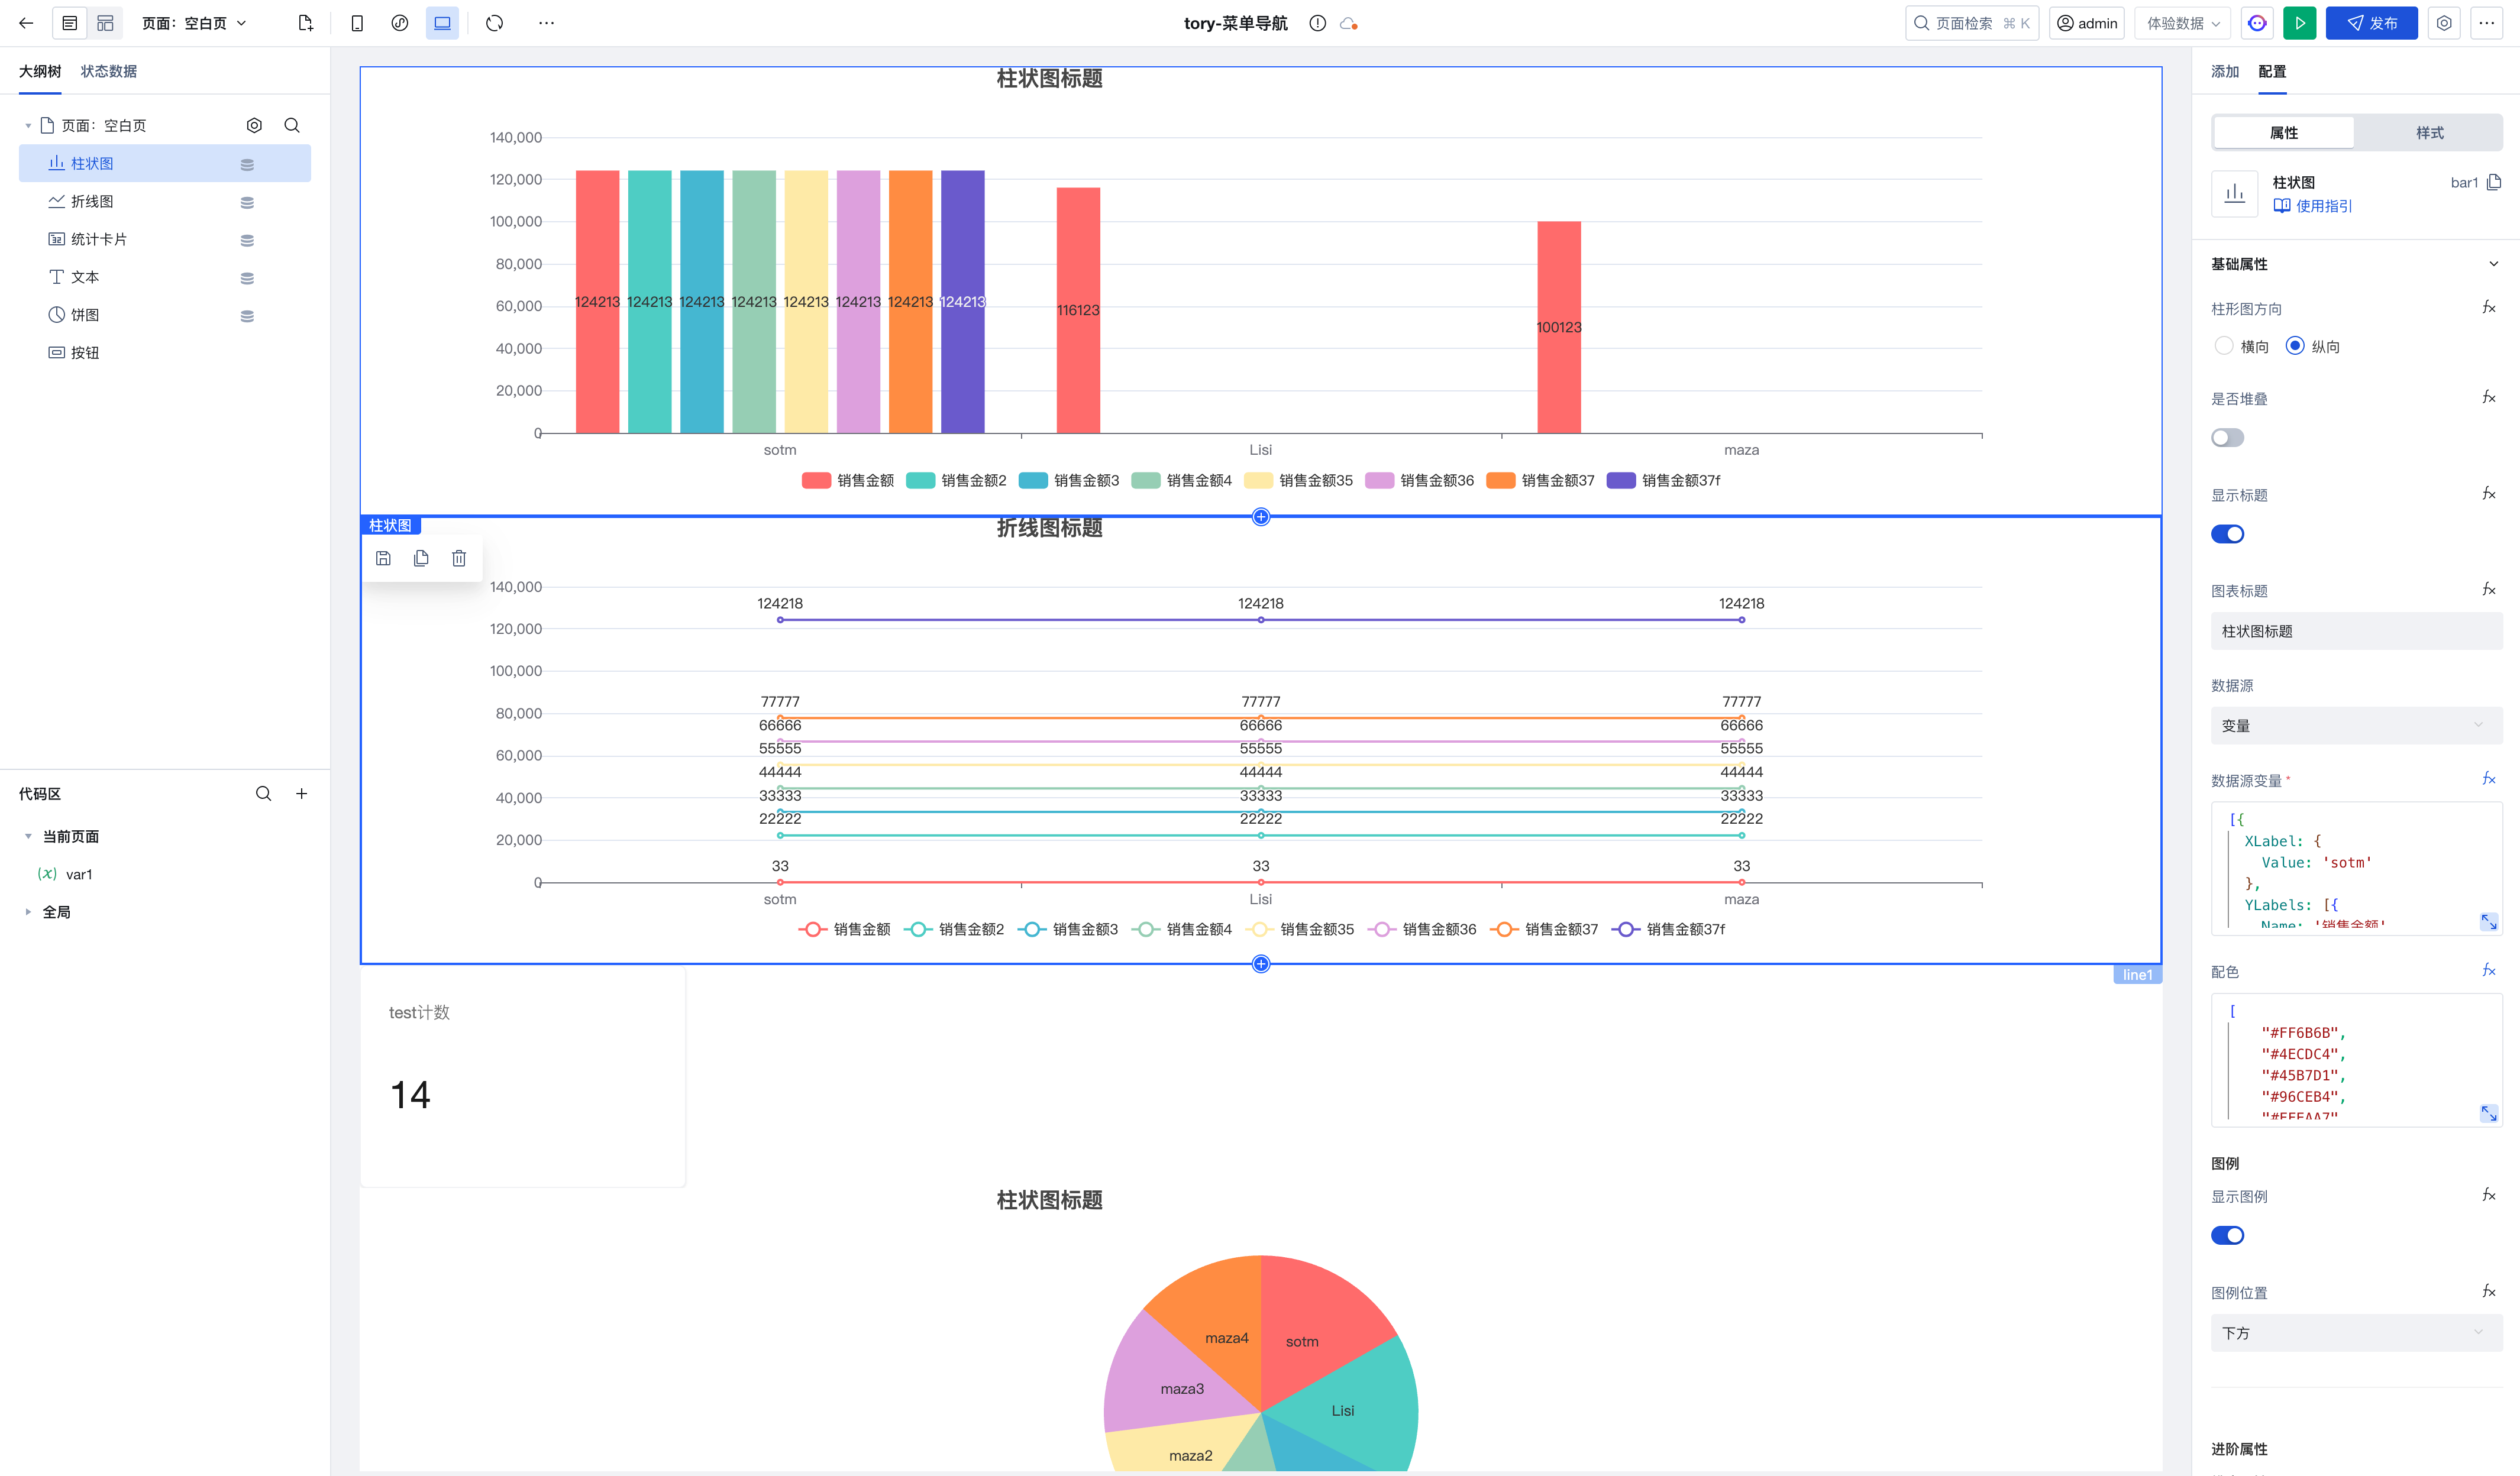Select the 横向 radio option
This screenshot has width=2520, height=1476.
[x=2224, y=346]
